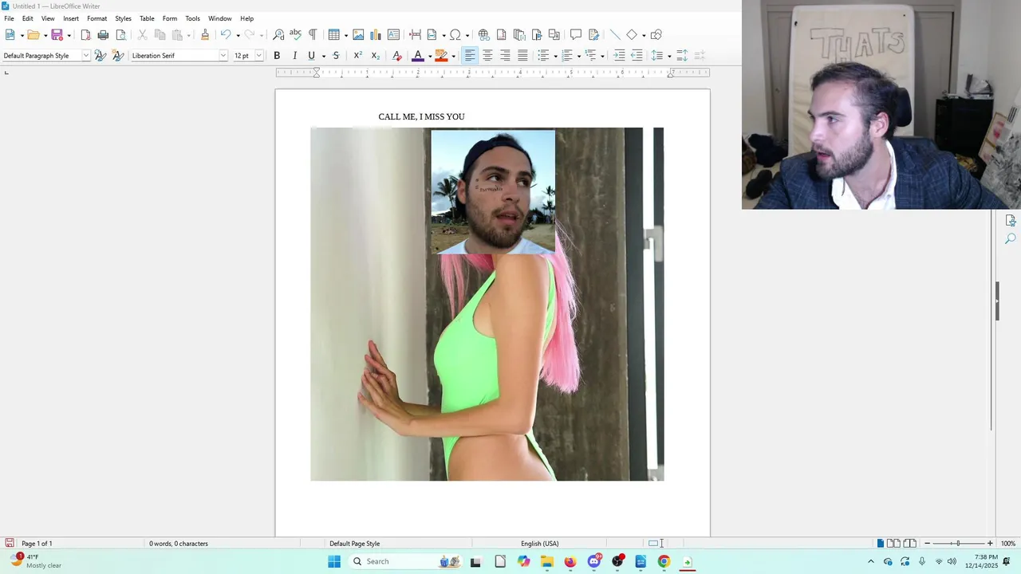Toggle Underline formatting
Image resolution: width=1021 pixels, height=574 pixels.
(311, 55)
